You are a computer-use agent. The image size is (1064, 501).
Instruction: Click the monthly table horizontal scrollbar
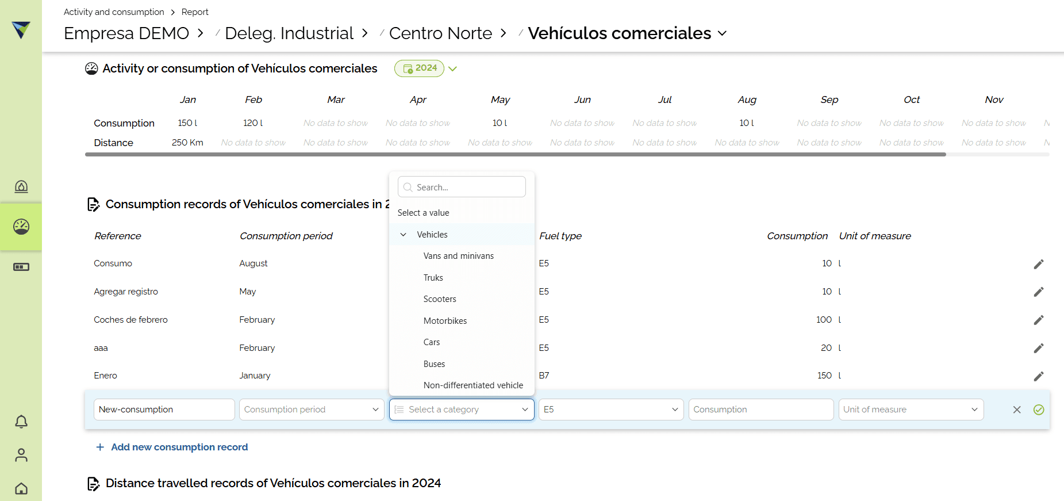click(516, 154)
